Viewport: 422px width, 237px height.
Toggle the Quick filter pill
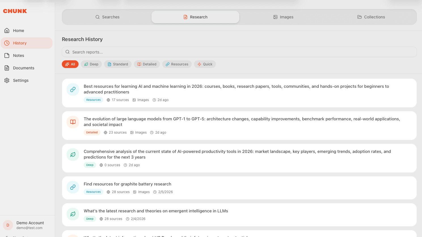coord(205,64)
